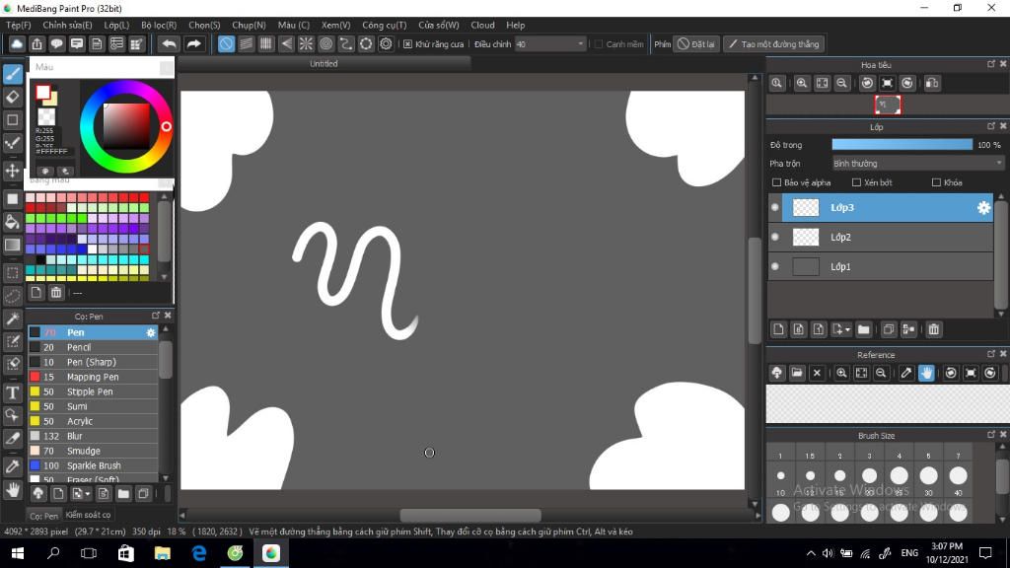Open the Điều chỉnh correction value dropdown
1010x568 pixels.
(549, 44)
